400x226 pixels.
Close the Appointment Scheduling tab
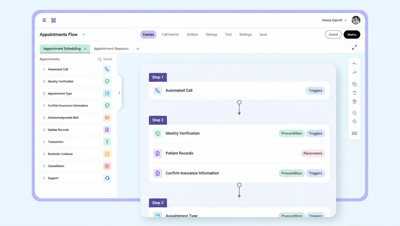(x=85, y=49)
